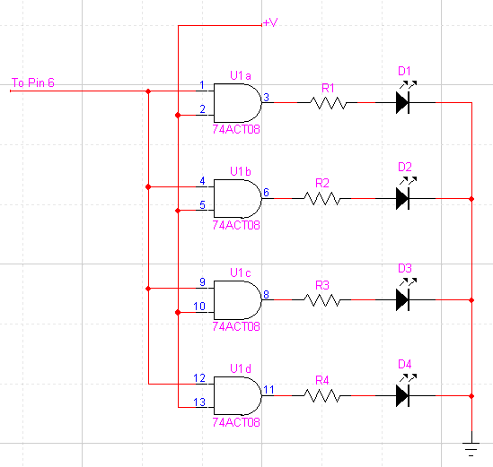The image size is (493, 467).
Task: Select the U1c AND gate symbol
Action: click(237, 300)
